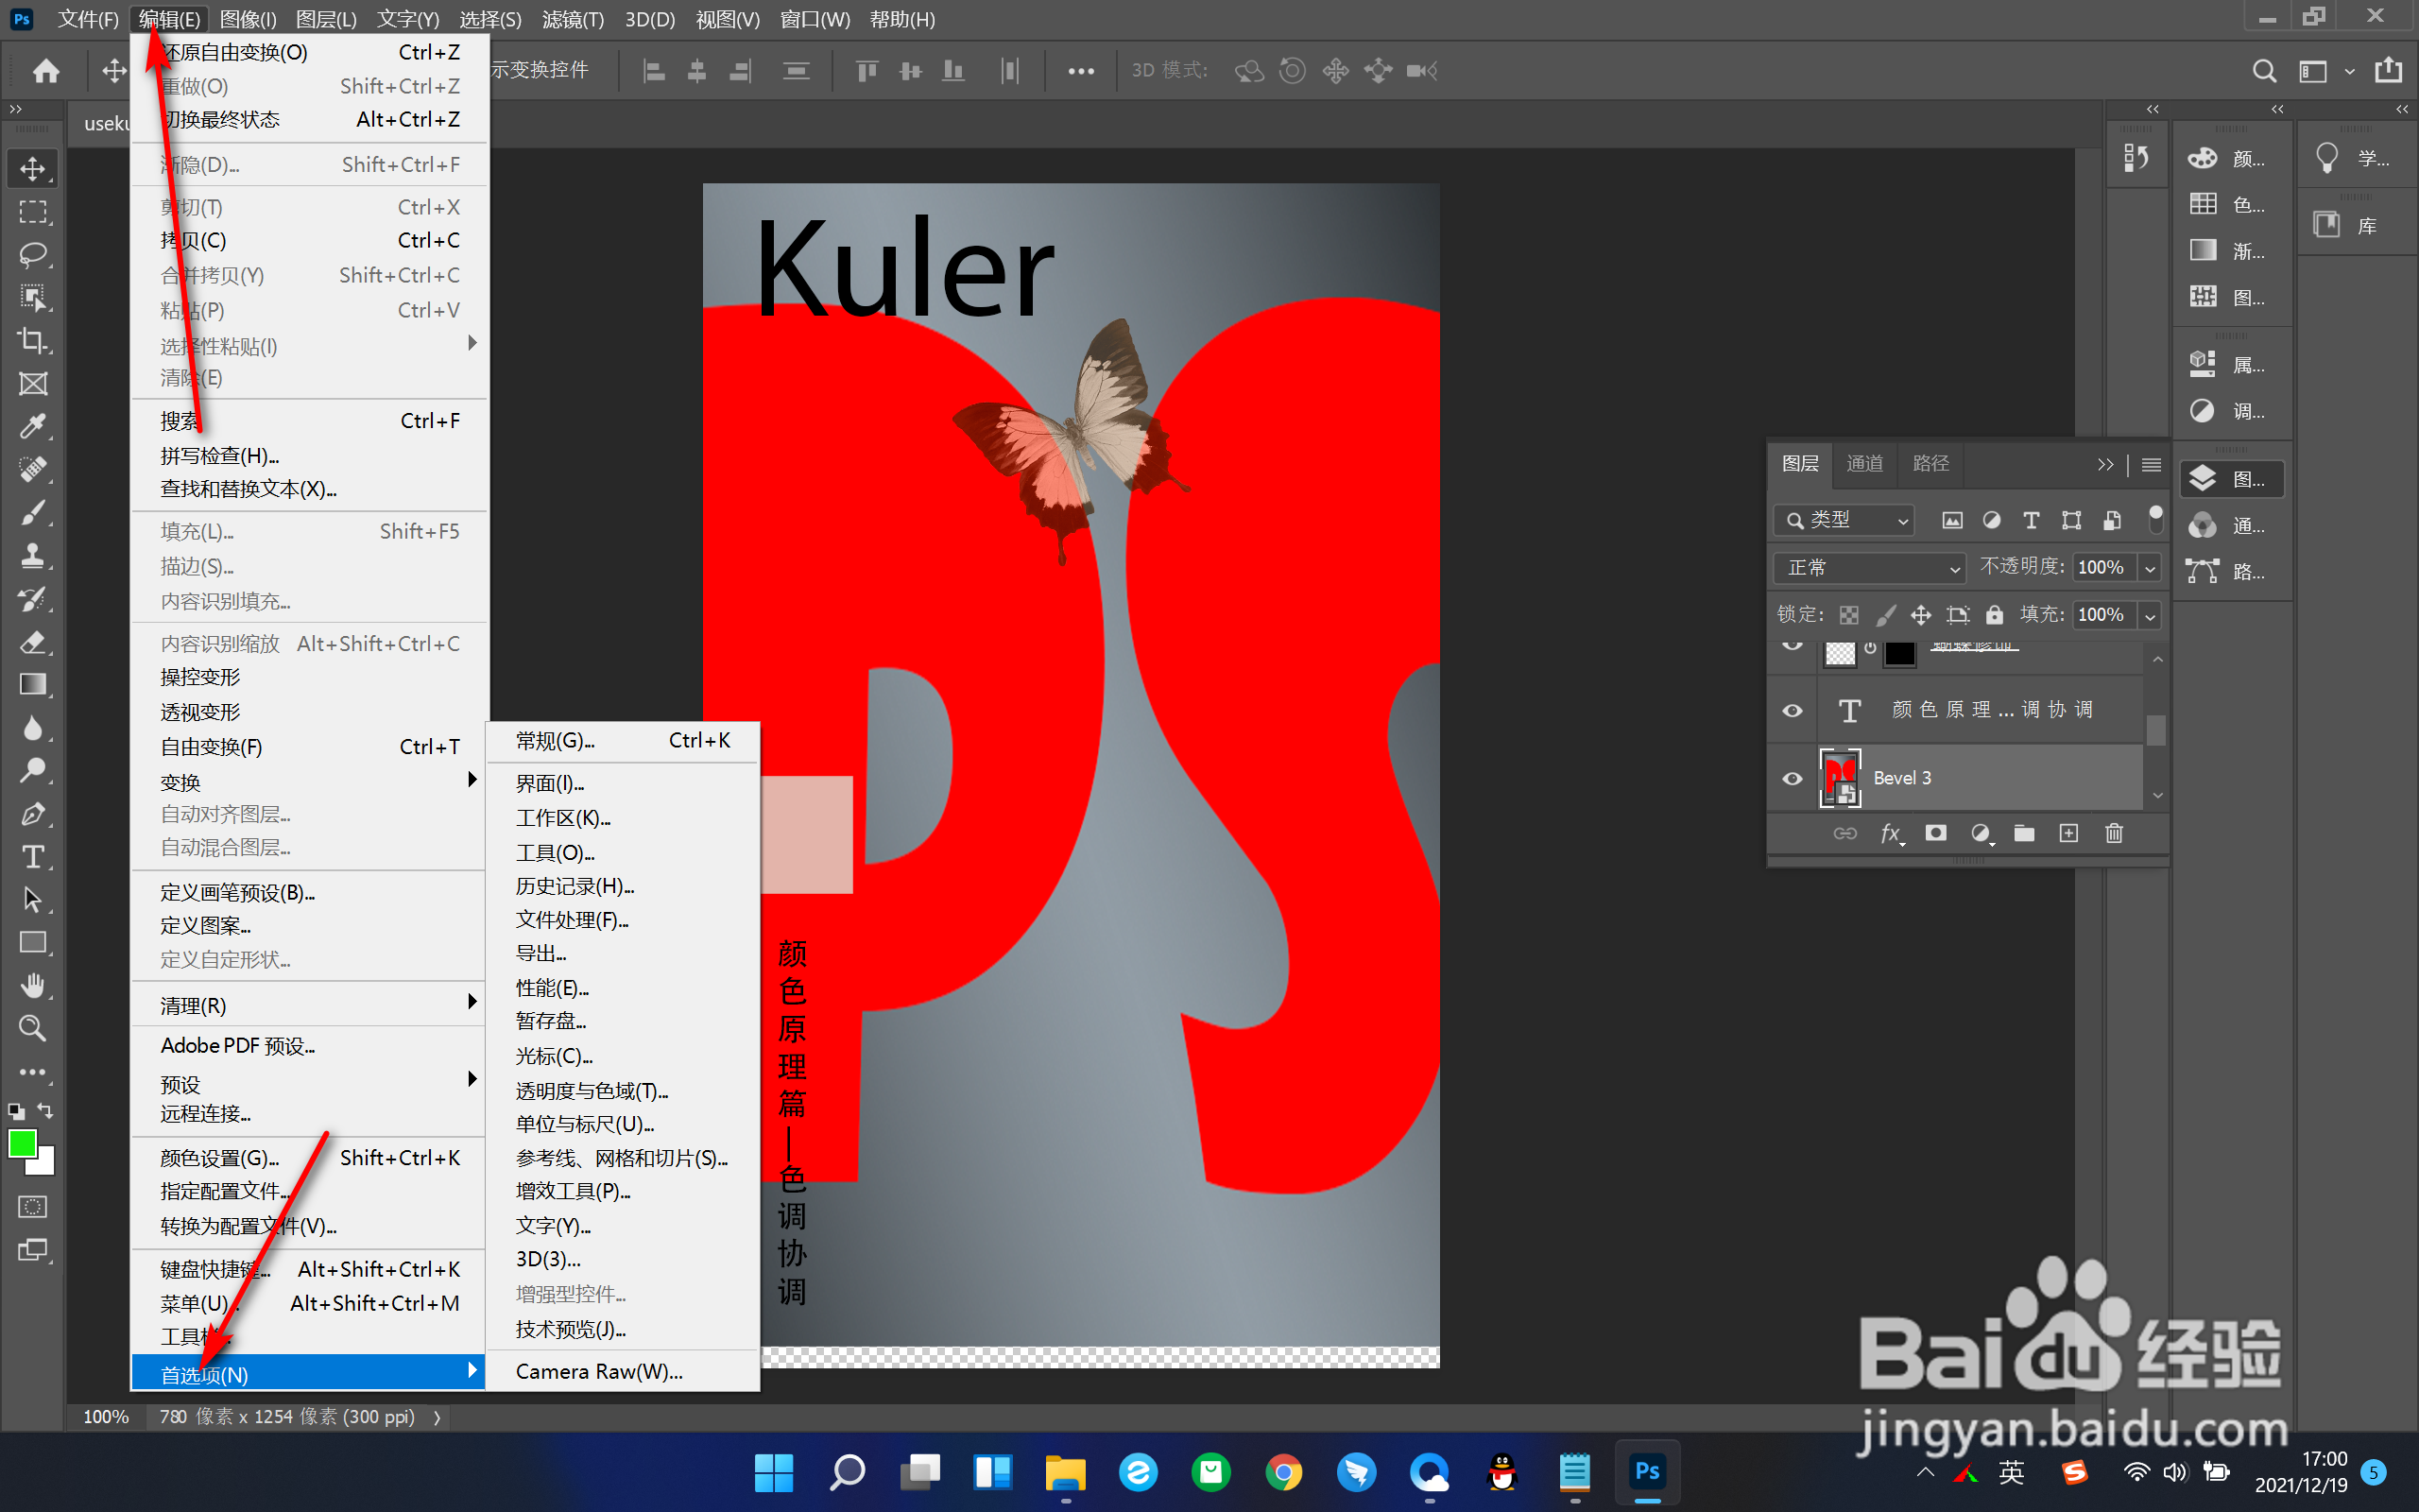Choose 单位与标尺(U) preference
Viewport: 2419px width, 1512px height.
pyautogui.click(x=623, y=1124)
